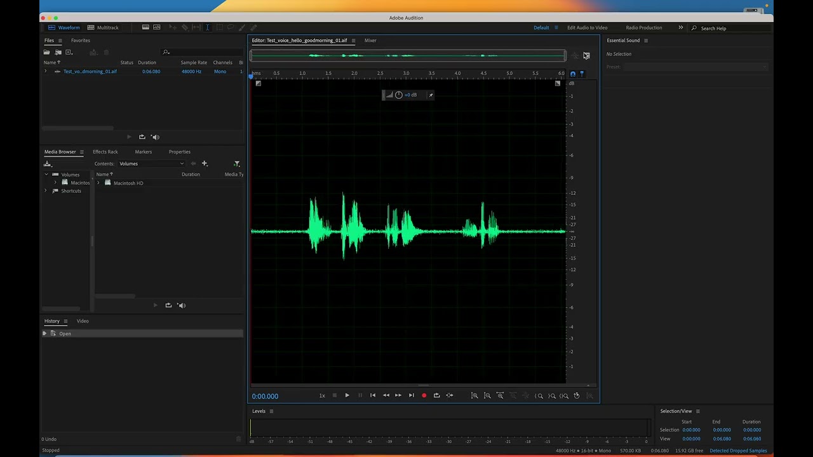Open the Effects Rack tab
This screenshot has width=813, height=457.
coord(105,152)
